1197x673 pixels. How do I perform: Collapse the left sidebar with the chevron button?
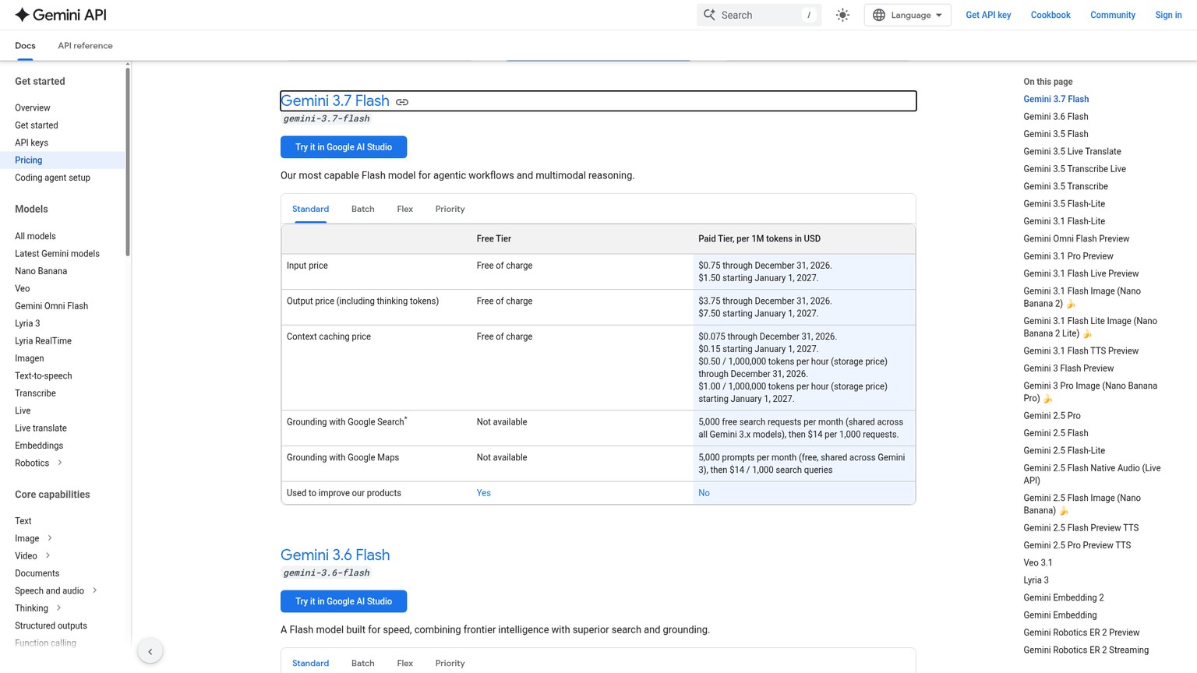point(150,651)
